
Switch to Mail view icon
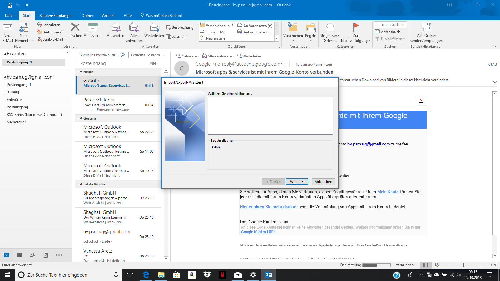pyautogui.click(x=7, y=255)
